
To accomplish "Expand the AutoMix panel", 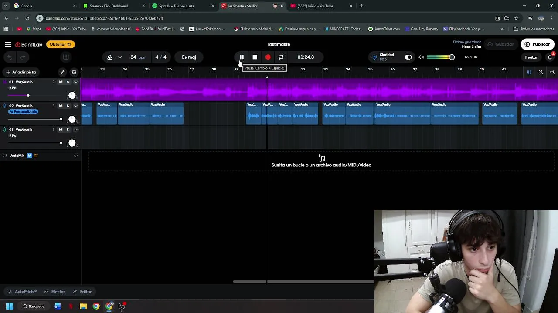I will tap(75, 156).
